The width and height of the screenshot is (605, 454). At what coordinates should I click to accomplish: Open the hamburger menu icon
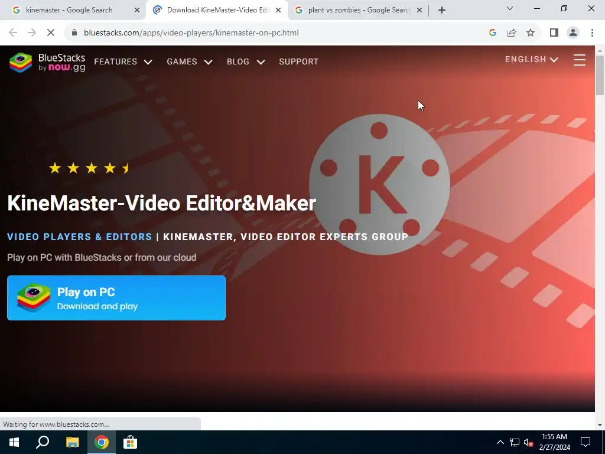pos(579,60)
